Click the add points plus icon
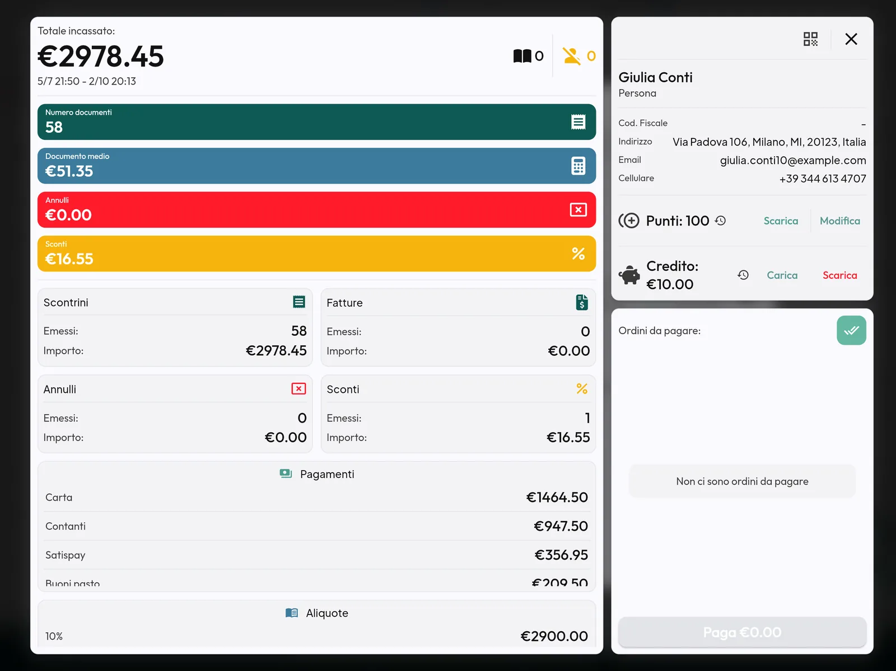 click(x=629, y=220)
